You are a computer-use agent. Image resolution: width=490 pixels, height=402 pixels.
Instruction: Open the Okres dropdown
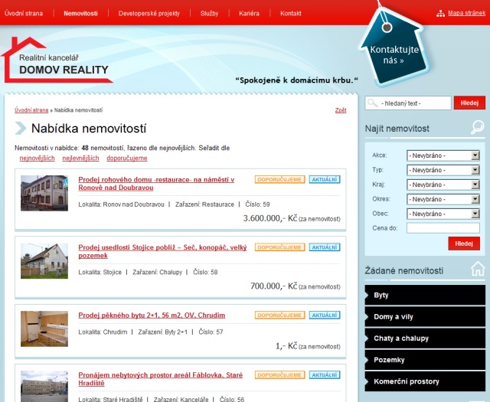[443, 199]
